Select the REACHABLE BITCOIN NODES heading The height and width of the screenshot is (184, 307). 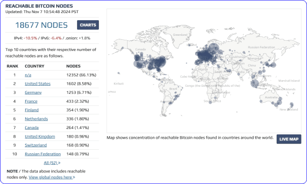click(x=39, y=6)
